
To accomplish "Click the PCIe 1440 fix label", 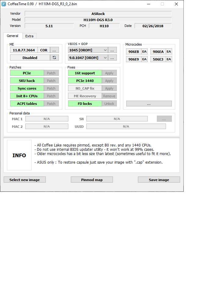I will 85,80.
